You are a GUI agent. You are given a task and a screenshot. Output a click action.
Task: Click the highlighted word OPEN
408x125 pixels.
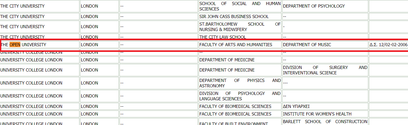point(15,45)
